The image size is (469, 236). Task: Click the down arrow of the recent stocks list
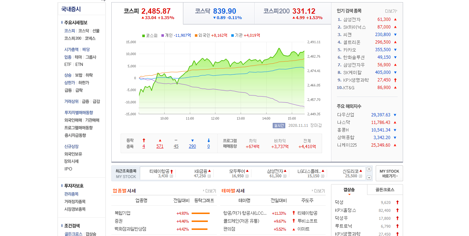(369, 178)
